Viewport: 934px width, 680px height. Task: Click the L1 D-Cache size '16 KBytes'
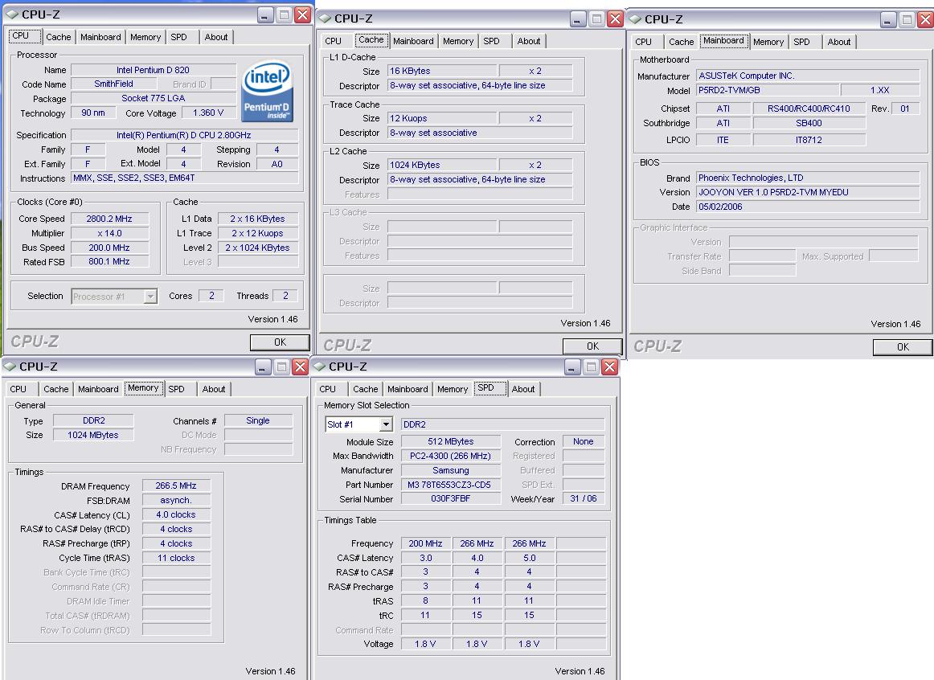[443, 71]
